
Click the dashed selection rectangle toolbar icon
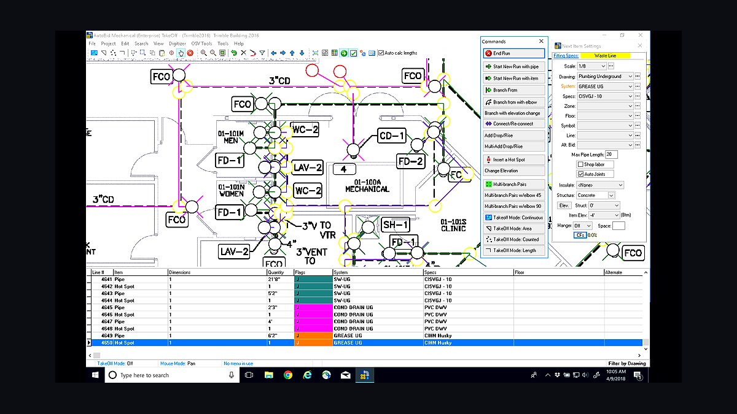tap(142, 53)
